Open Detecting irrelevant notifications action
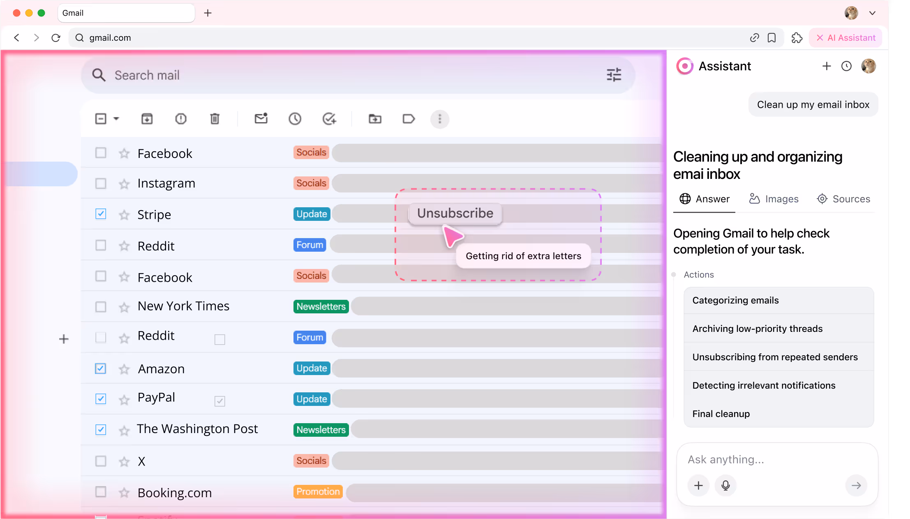 pyautogui.click(x=778, y=385)
